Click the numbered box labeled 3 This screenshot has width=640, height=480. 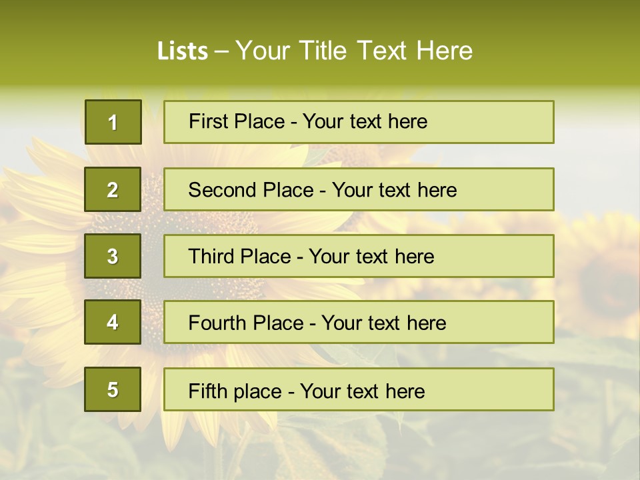[113, 256]
